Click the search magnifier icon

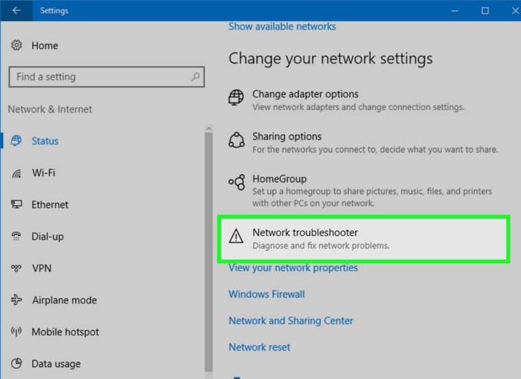point(195,77)
